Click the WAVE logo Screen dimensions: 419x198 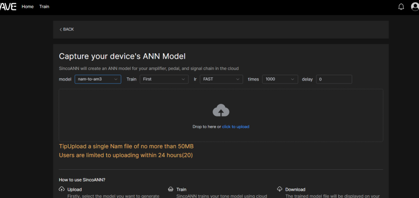coord(8,7)
